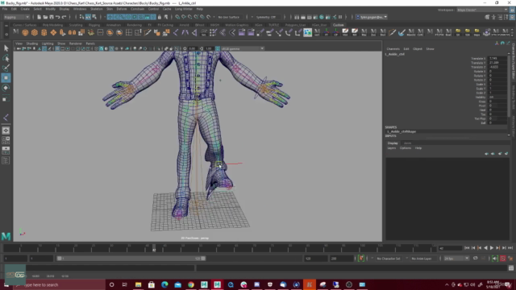Click the current frame marker on timeline
This screenshot has height=290, width=516.
click(154, 248)
